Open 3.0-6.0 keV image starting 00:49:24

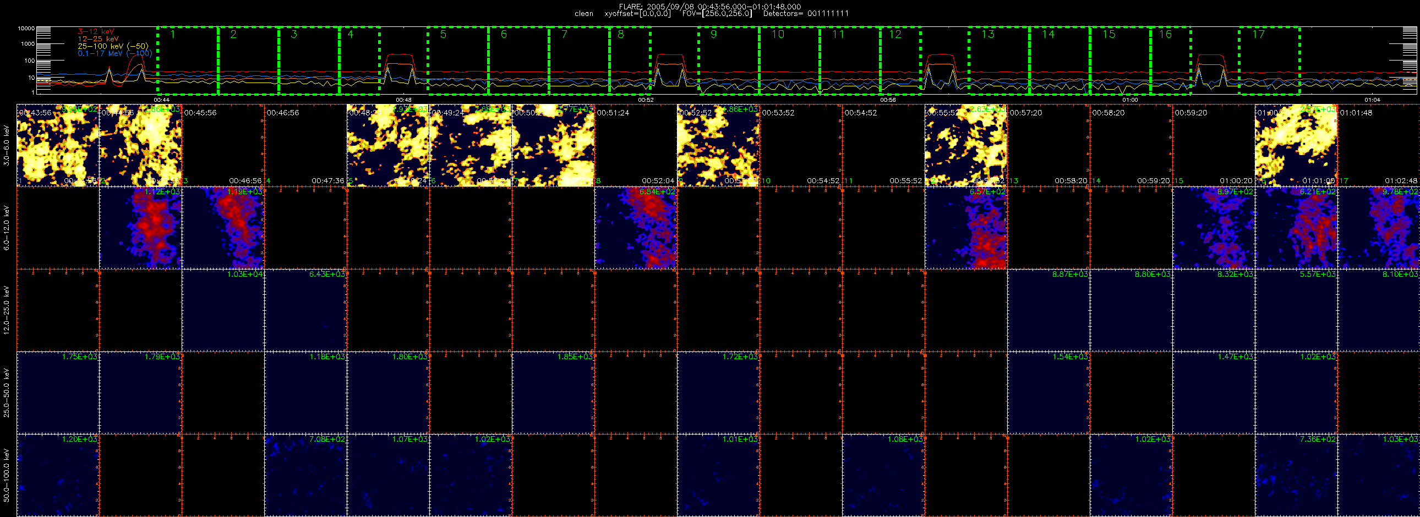coord(471,145)
